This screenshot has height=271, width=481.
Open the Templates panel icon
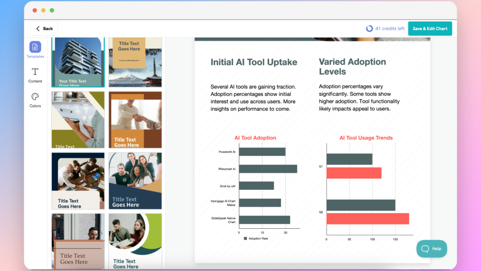[35, 47]
